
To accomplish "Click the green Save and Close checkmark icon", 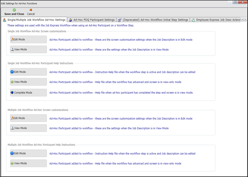I will (x=14, y=10).
